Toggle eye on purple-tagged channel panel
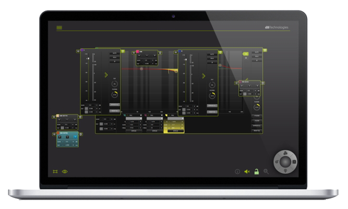The image size is (348, 209). pos(78,51)
